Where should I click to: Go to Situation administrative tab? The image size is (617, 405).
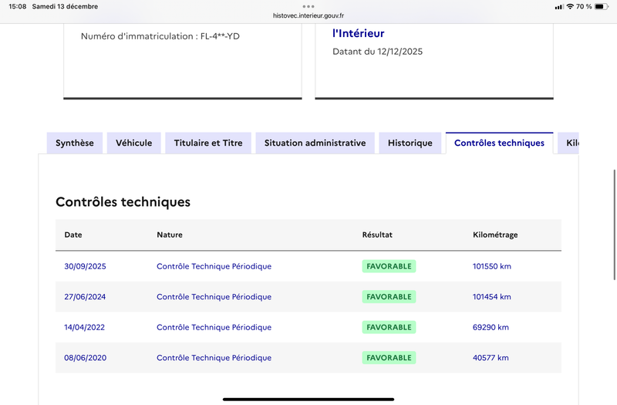coord(315,143)
